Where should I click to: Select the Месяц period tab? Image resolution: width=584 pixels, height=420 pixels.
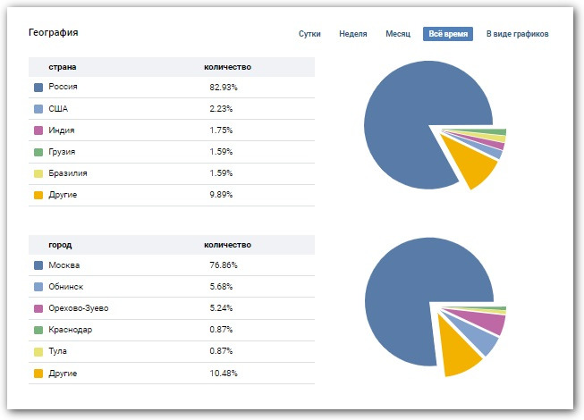click(397, 34)
